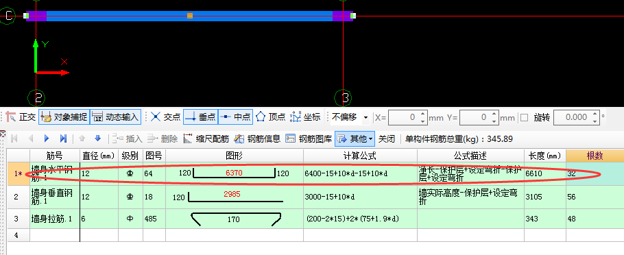This screenshot has width=624, height=255.
Task: Click the red 6370 shape dimension
Action: pyautogui.click(x=234, y=173)
